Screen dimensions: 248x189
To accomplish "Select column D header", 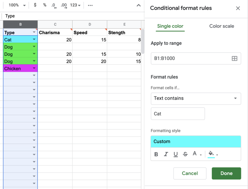I will click(90, 24).
